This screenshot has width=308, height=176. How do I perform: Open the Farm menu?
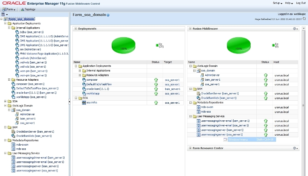(9, 9)
